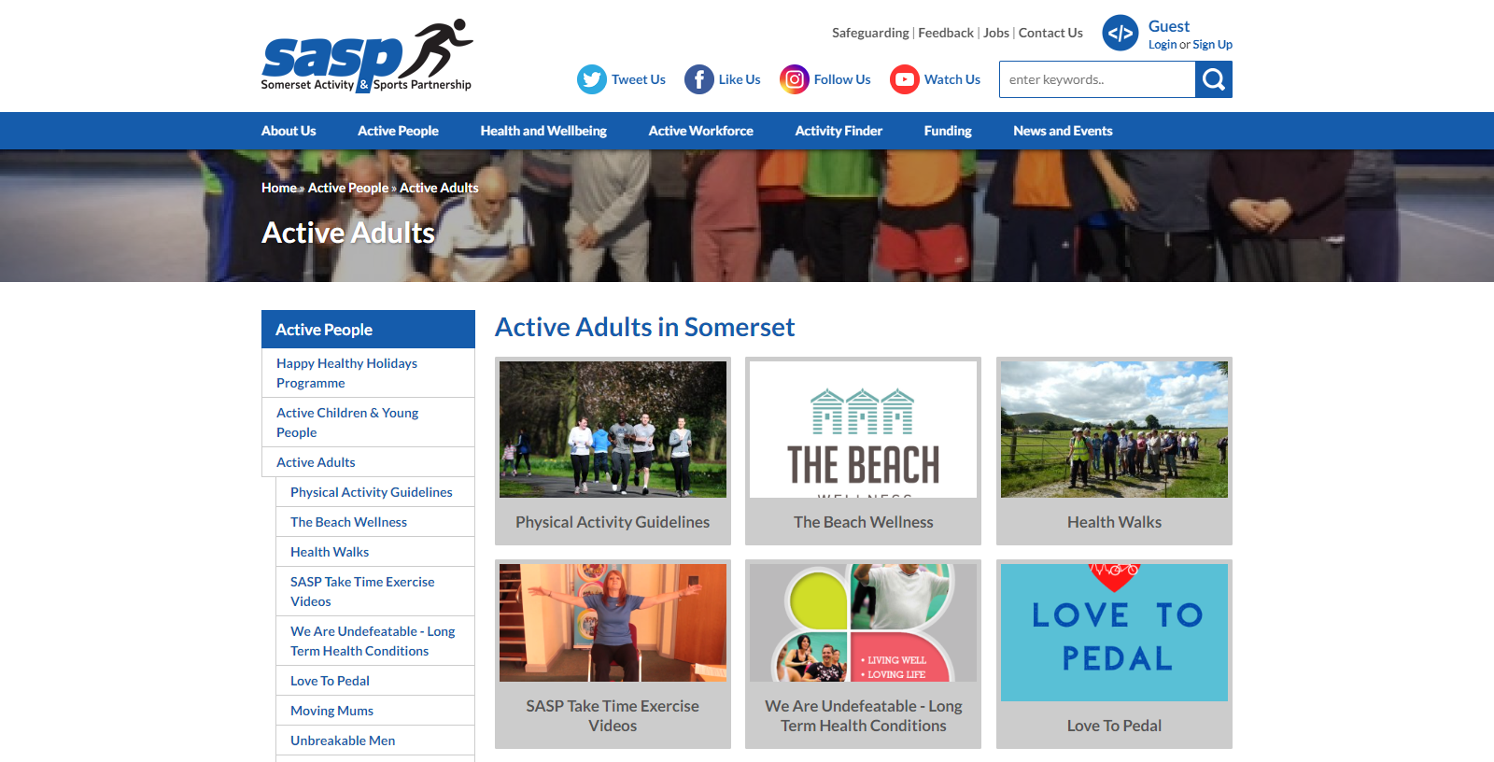Open the Love To Pedal card title
This screenshot has height=762, width=1494.
coord(1114,726)
